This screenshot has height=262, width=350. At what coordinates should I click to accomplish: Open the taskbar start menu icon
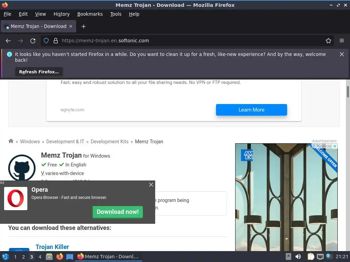[5, 257]
